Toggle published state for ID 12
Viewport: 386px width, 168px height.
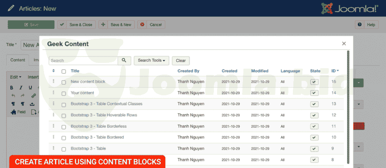[314, 115]
